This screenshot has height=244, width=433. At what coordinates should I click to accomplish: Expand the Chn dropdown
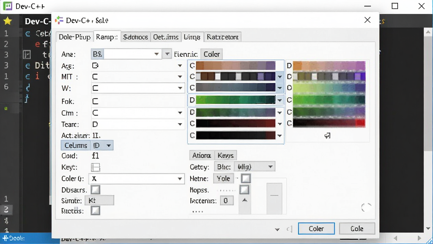click(180, 113)
